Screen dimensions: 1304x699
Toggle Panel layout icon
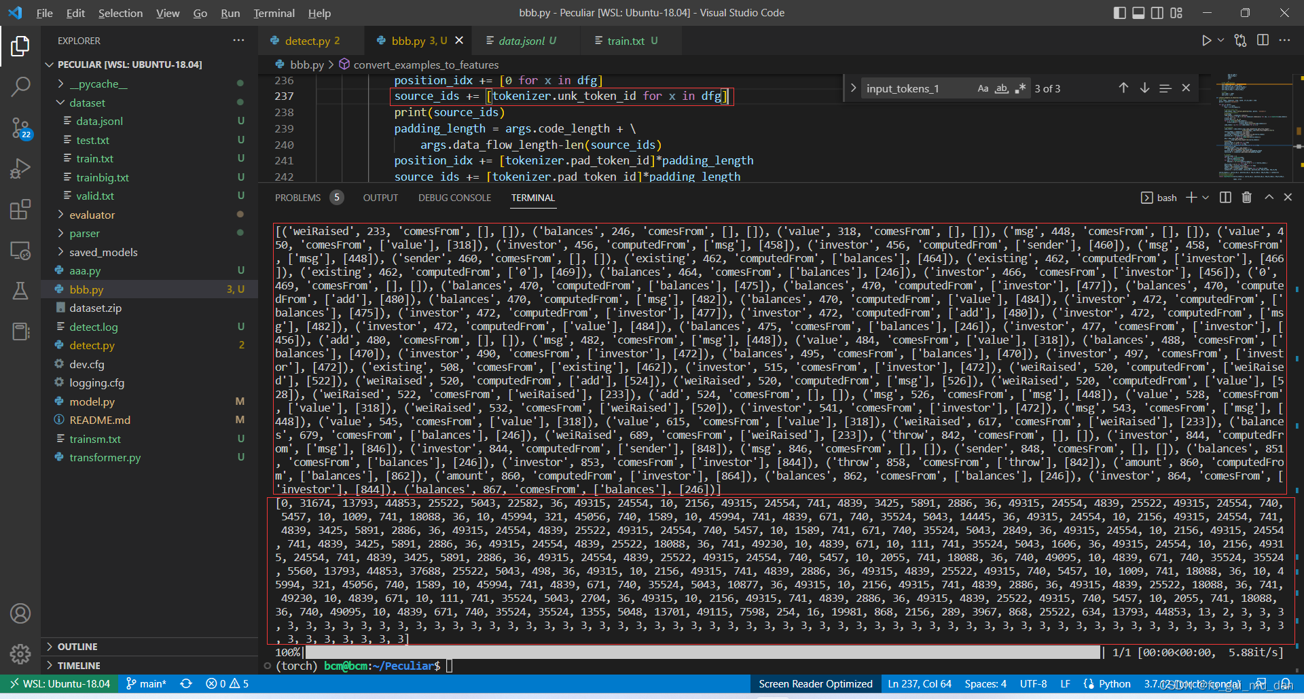[1138, 13]
